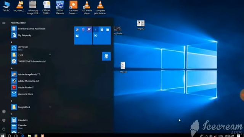The image size is (244, 137).
Task: Click the # section header
Action: pos(12,42)
